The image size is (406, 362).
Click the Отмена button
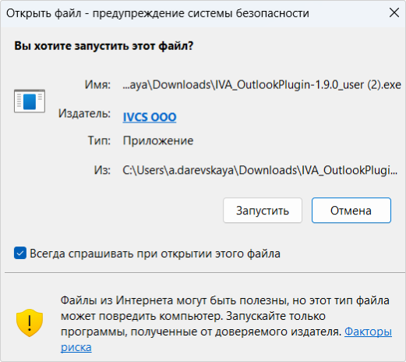coord(351,211)
